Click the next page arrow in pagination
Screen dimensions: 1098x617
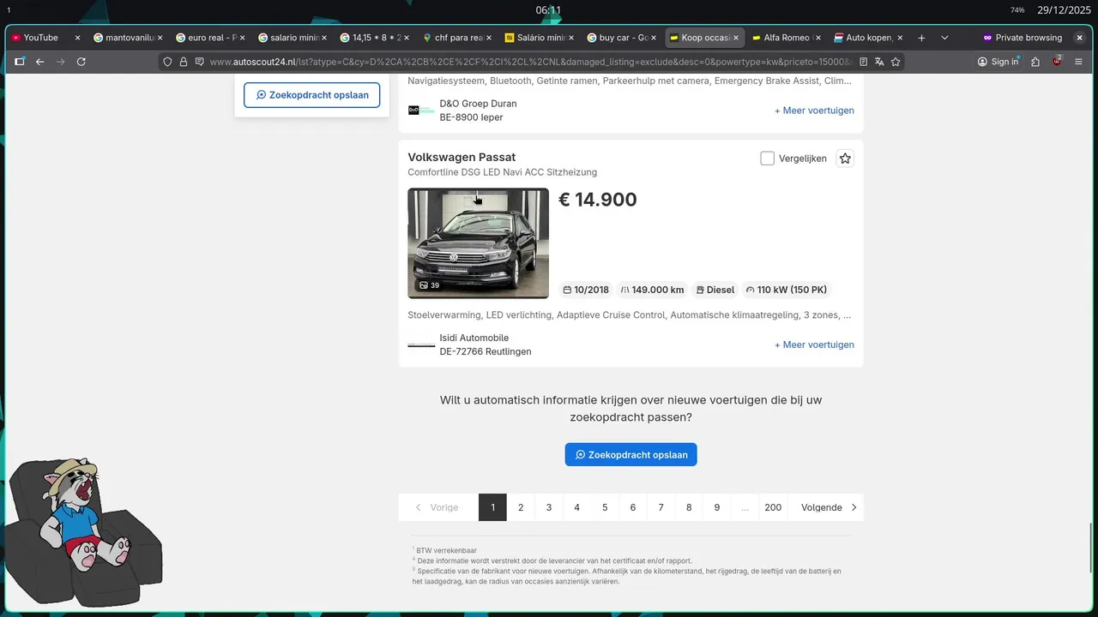tap(854, 507)
